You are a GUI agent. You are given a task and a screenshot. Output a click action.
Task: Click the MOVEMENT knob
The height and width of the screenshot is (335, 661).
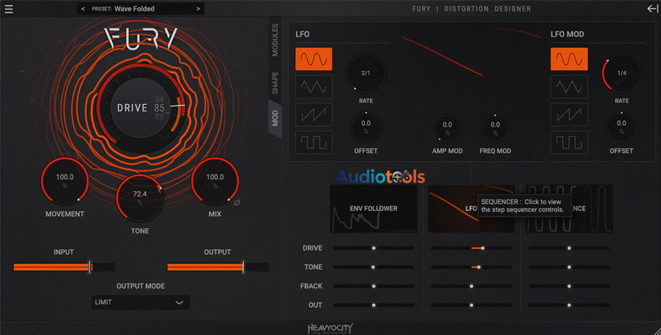pyautogui.click(x=65, y=181)
